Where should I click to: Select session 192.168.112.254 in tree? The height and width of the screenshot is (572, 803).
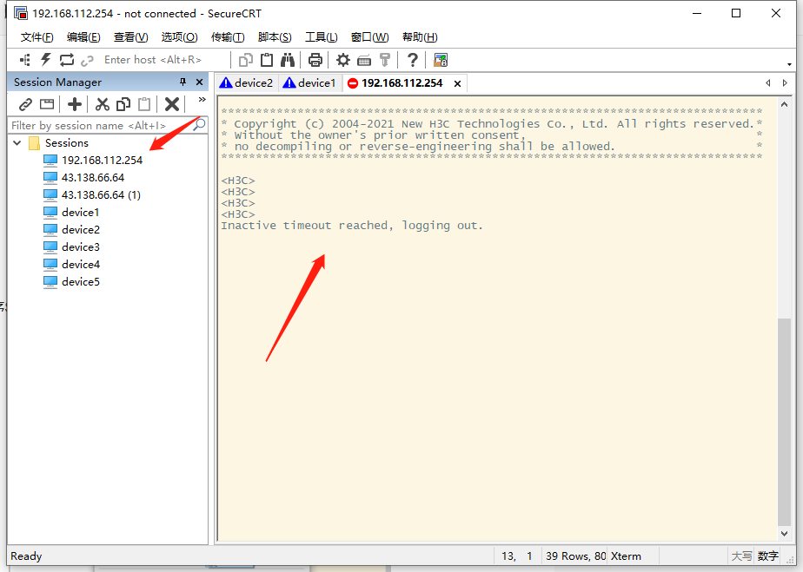point(102,160)
